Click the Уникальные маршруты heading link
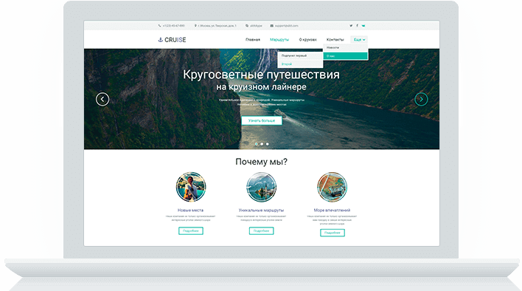522x291 pixels. [261, 210]
